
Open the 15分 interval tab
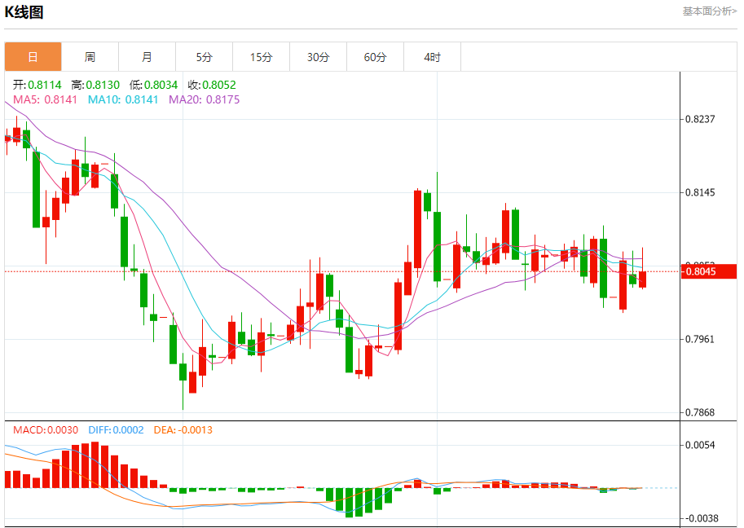pos(261,57)
